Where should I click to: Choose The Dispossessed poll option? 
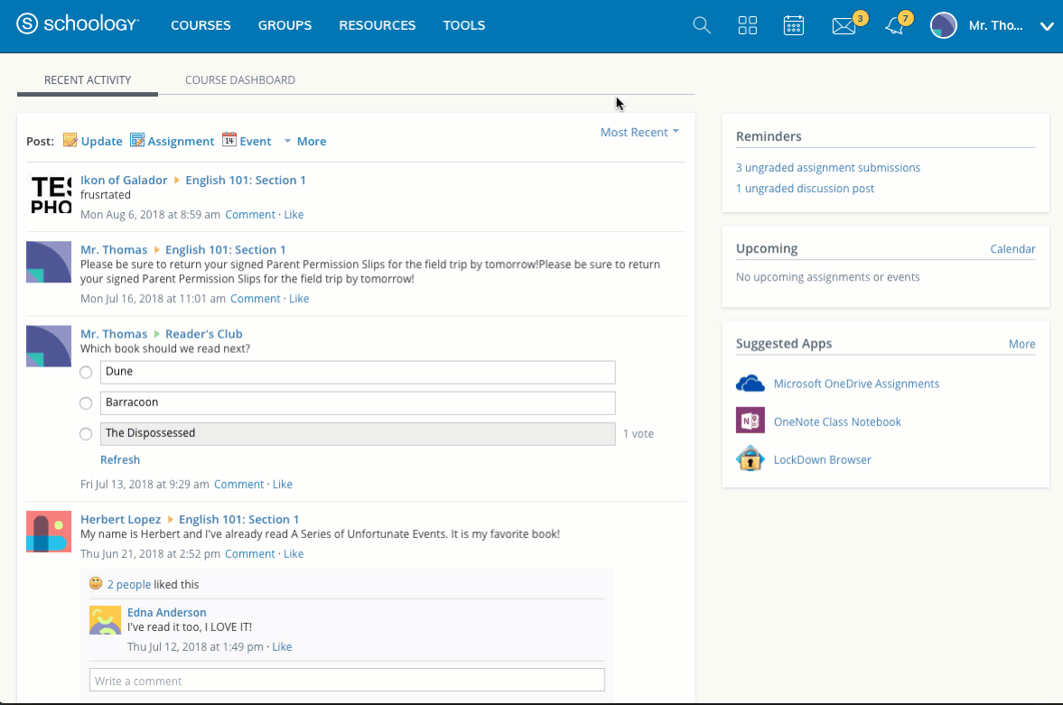click(x=86, y=433)
